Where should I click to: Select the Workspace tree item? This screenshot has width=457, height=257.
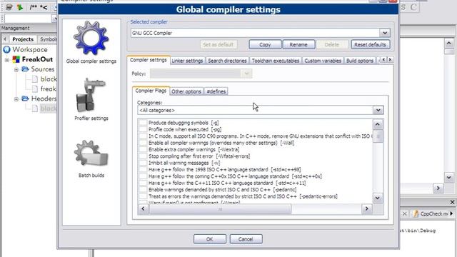tap(30, 49)
